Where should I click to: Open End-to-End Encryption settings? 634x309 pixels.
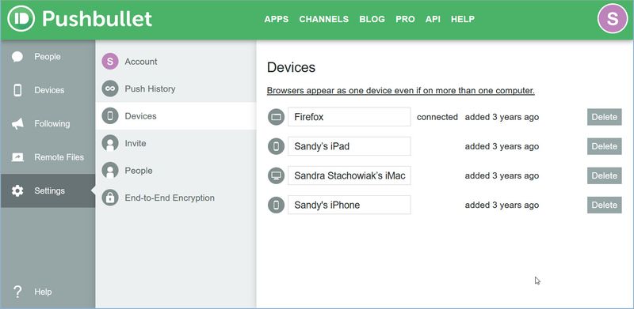click(176, 198)
